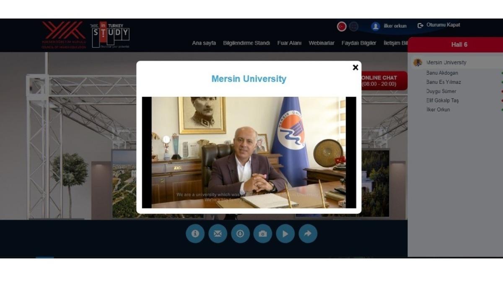503x282 pixels.
Task: Click the Online Chat button
Action: point(384,81)
